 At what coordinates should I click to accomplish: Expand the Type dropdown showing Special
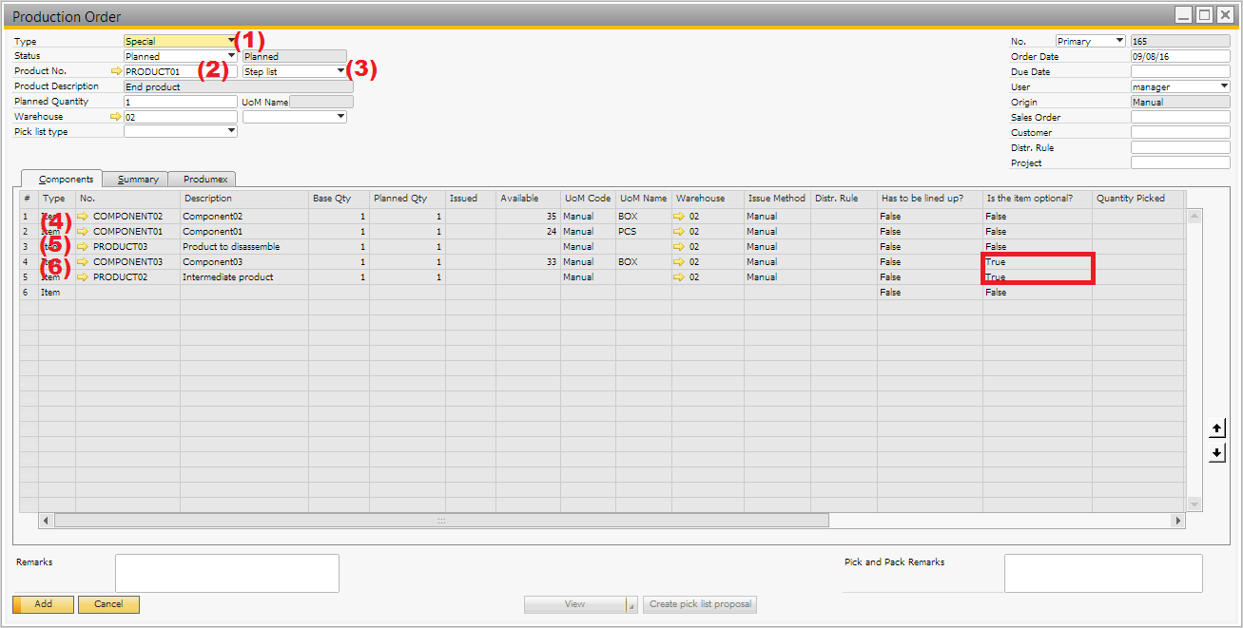click(231, 42)
